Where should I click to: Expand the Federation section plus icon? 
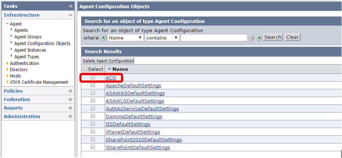pyautogui.click(x=70, y=99)
